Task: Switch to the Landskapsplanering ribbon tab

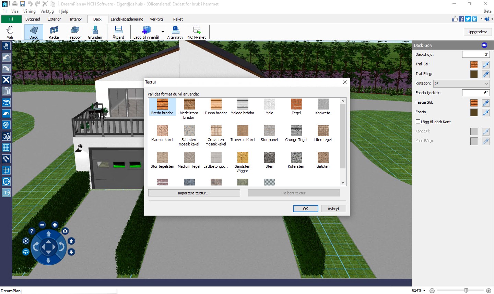Action: click(x=127, y=19)
